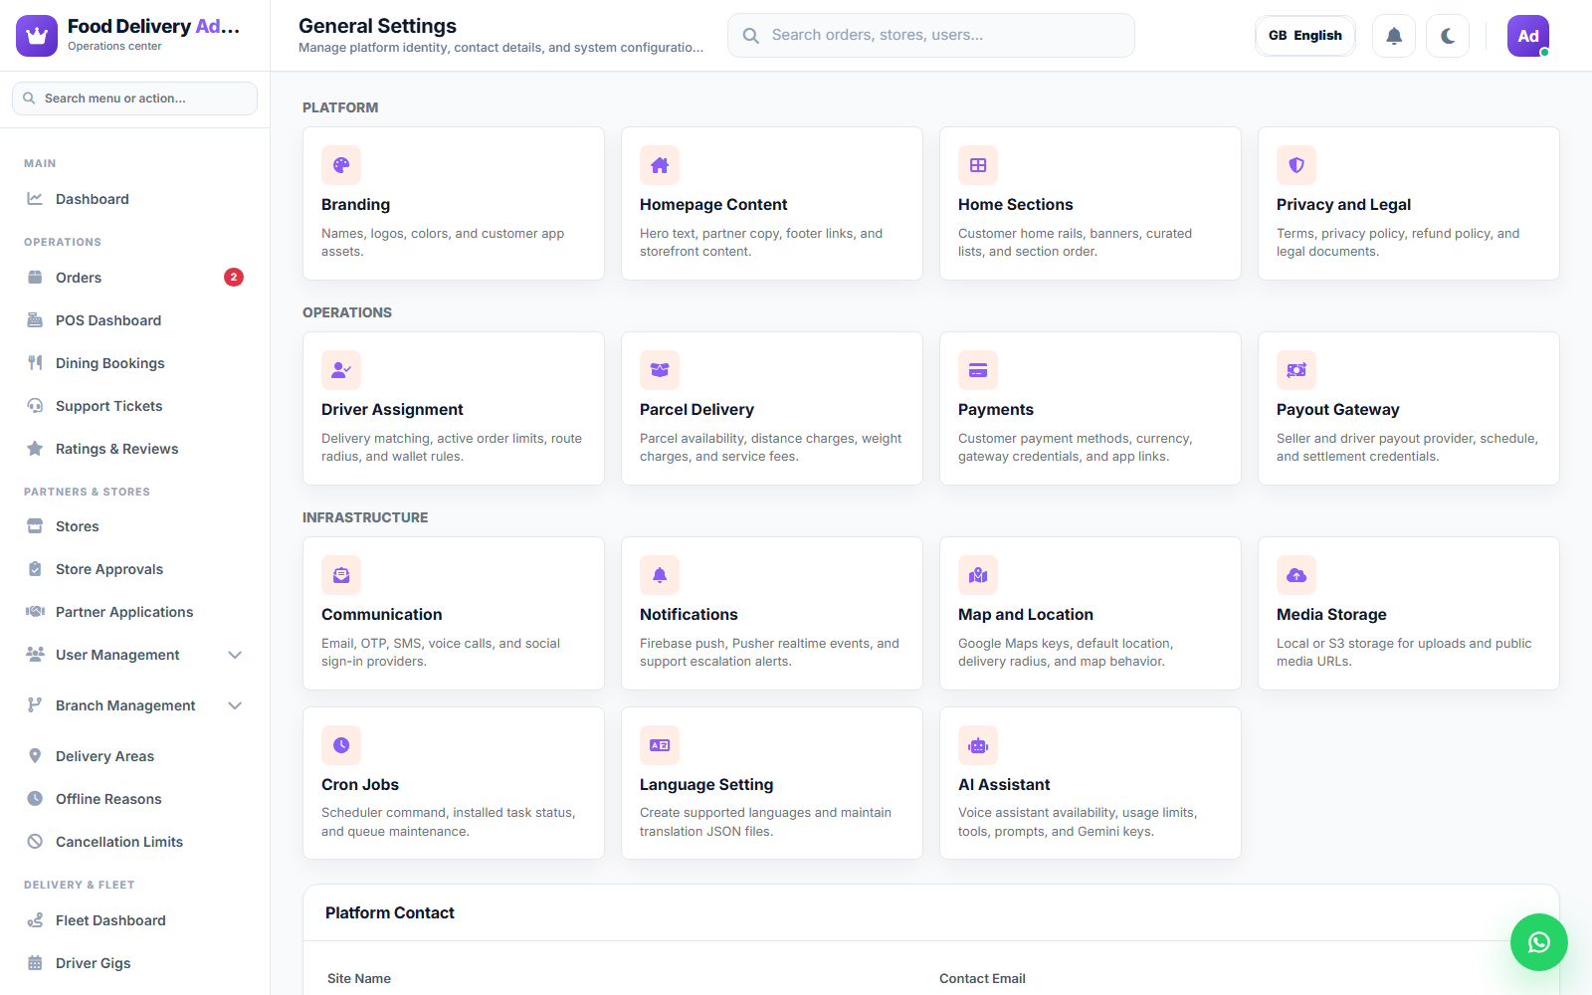
Task: Open Partner Applications menu item
Action: click(134, 612)
